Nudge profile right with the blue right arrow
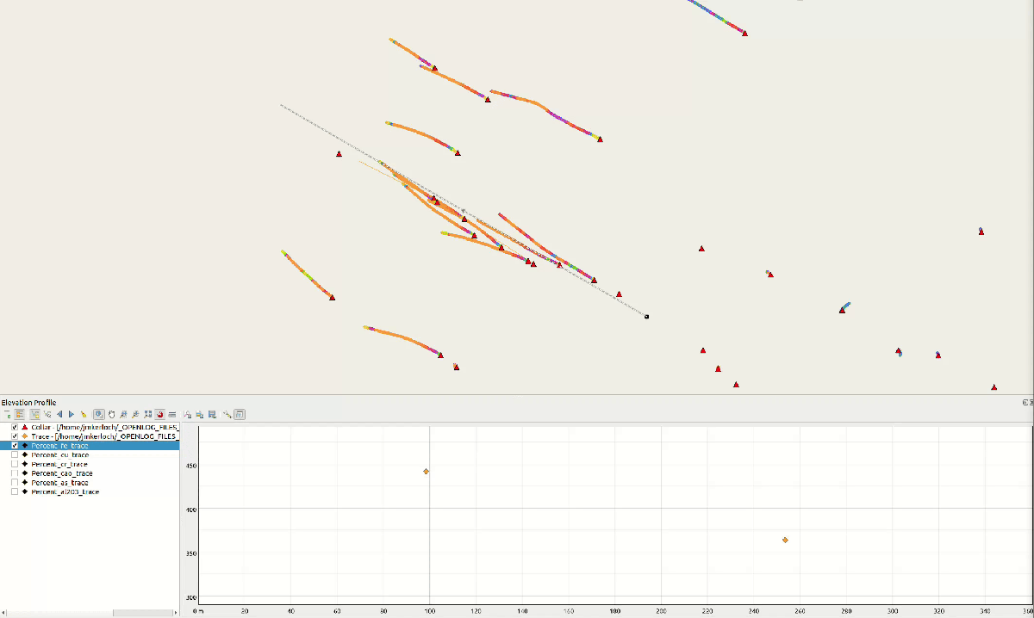This screenshot has width=1034, height=618. pyautogui.click(x=72, y=414)
